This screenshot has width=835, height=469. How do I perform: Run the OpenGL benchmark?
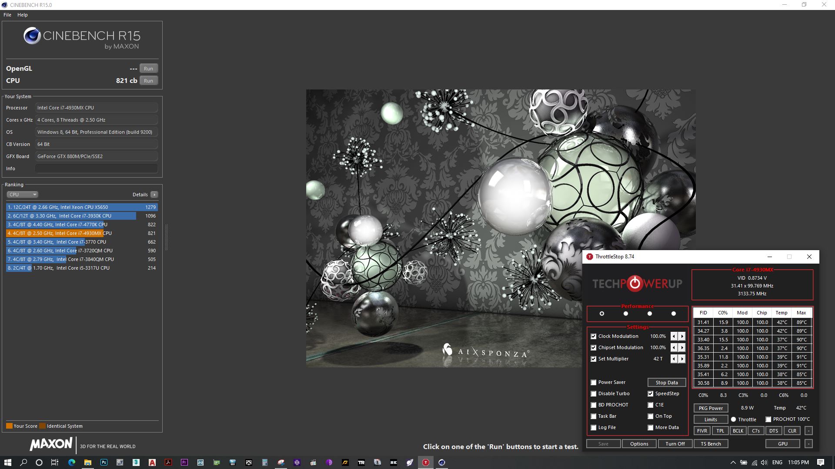click(x=149, y=69)
